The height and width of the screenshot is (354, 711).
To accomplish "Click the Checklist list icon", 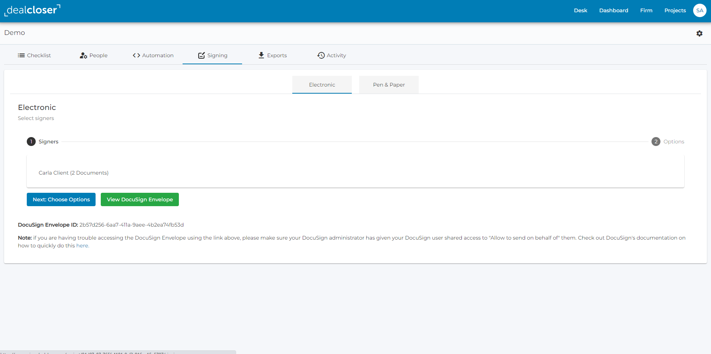I will 21,55.
